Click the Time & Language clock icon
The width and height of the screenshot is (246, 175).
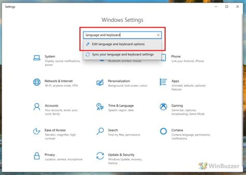pyautogui.click(x=100, y=107)
